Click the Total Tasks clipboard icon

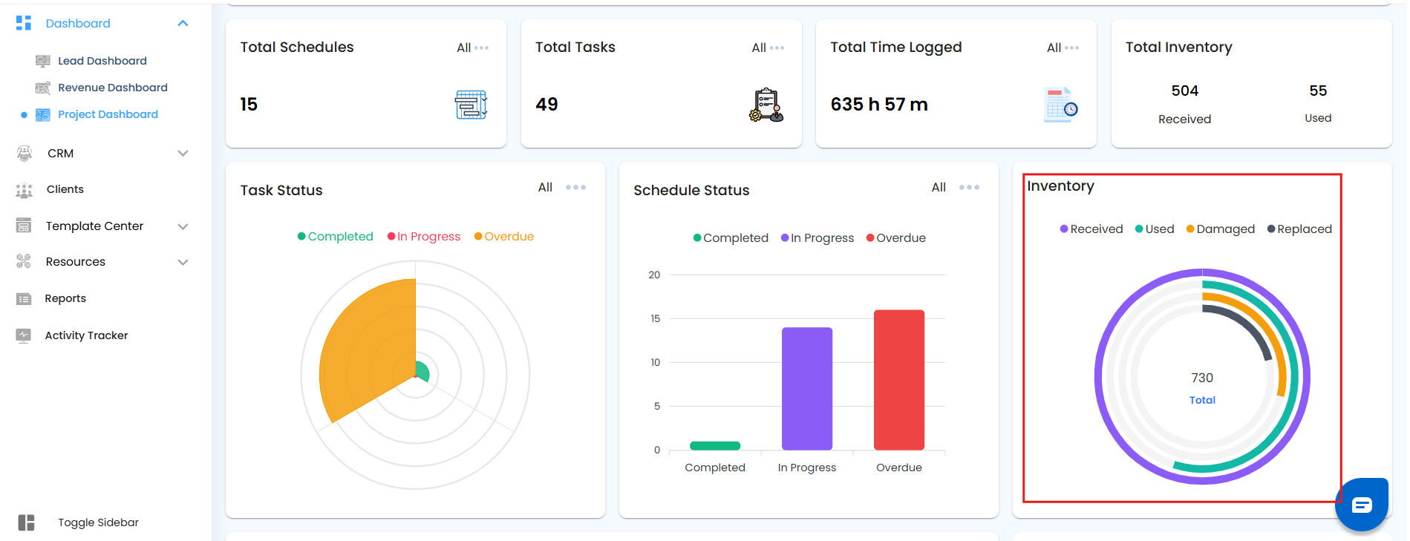pyautogui.click(x=766, y=105)
